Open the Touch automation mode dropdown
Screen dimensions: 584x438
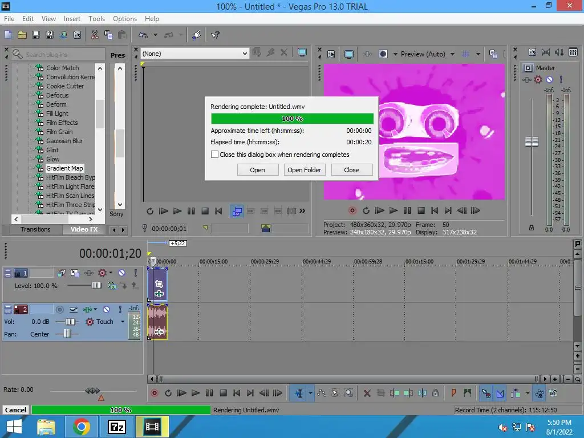[123, 322]
